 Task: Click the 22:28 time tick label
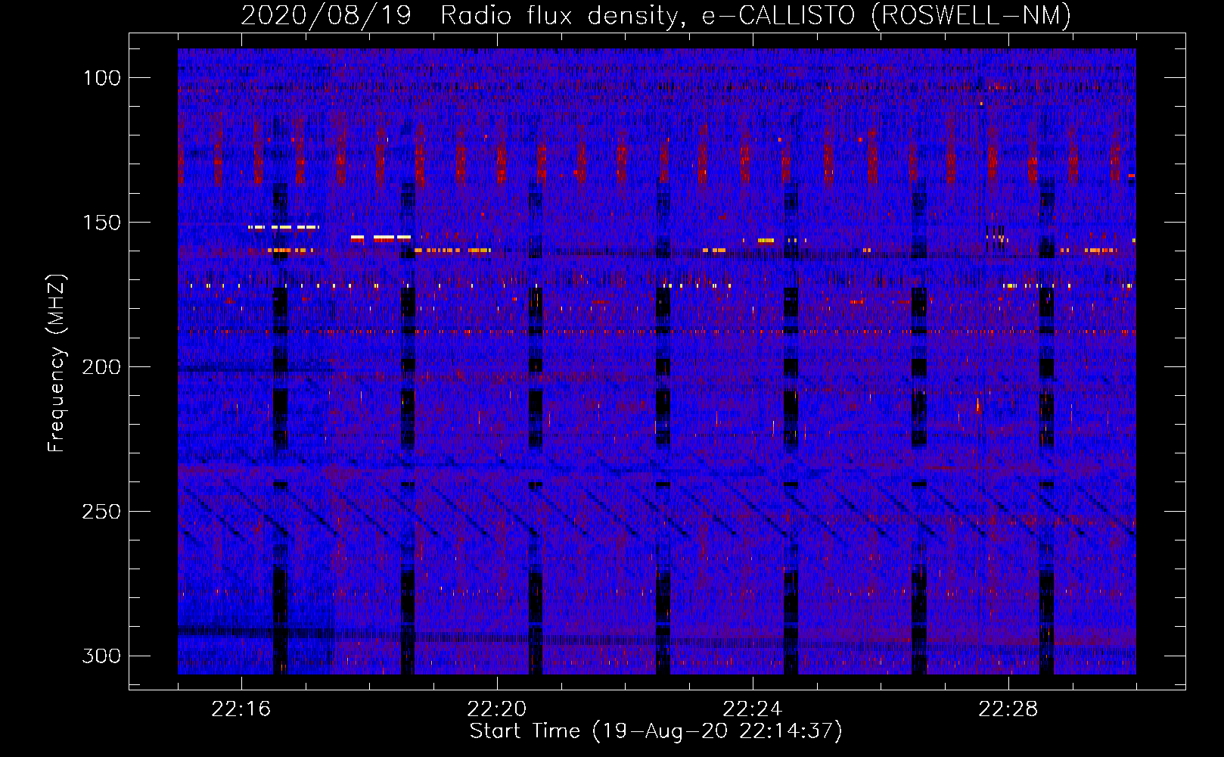tap(1008, 709)
